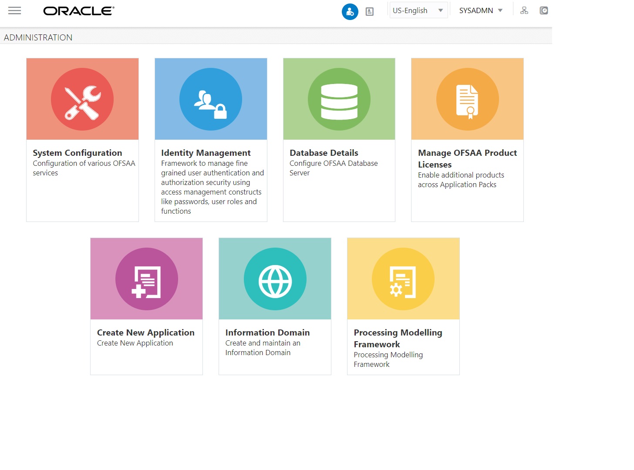The image size is (634, 470).
Task: Open Processing Modelling Framework title link
Action: (398, 338)
